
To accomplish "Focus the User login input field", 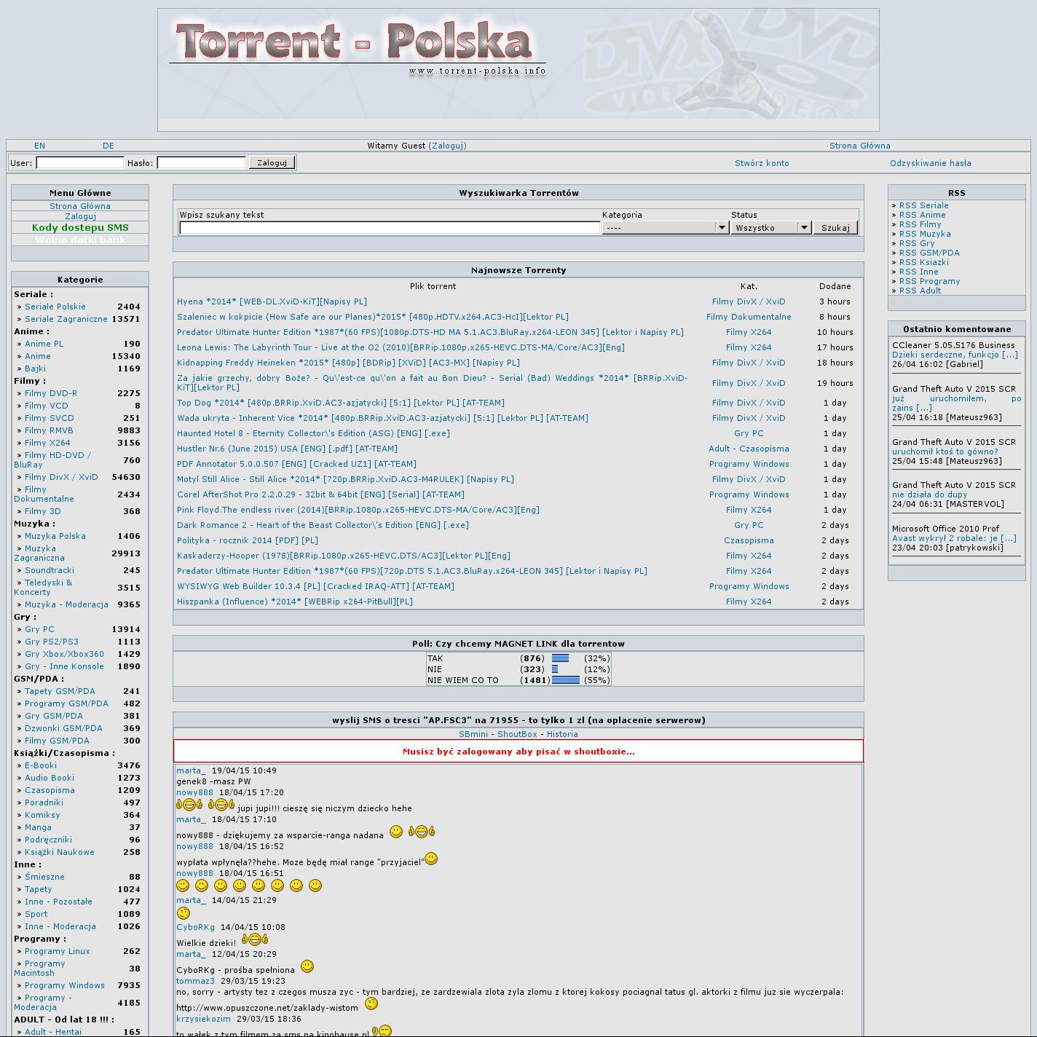I will click(x=80, y=163).
